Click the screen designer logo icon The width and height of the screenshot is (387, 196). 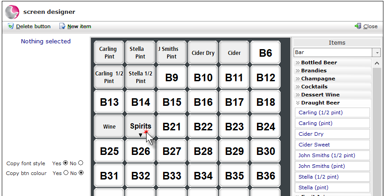point(12,12)
